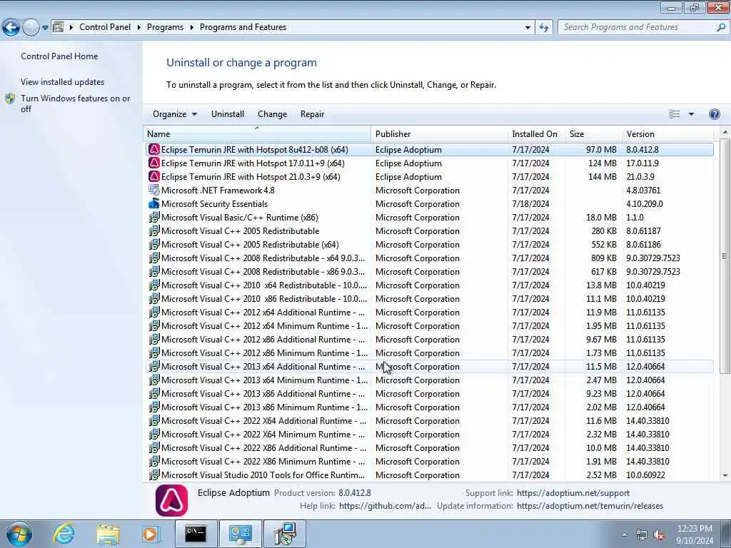Screen dimensions: 731x548
Task: Click version 4.10.209.0 cell
Action: [645, 204]
